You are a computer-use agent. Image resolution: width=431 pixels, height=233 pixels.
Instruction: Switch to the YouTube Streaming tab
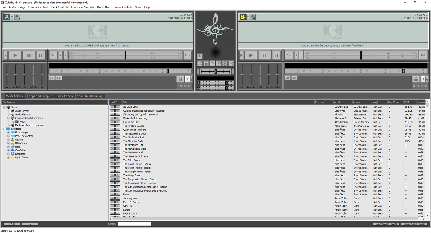[x=90, y=96]
